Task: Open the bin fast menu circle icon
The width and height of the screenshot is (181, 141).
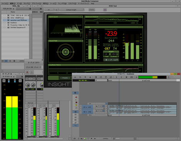Action: 30,9
